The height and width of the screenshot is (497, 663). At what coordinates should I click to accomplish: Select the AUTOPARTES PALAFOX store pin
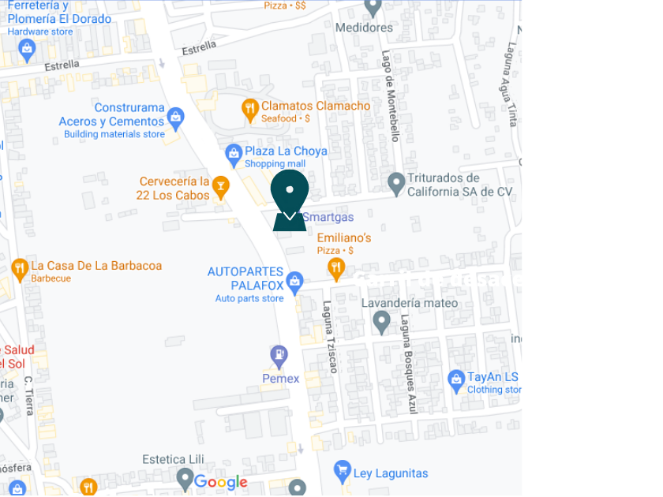294,282
